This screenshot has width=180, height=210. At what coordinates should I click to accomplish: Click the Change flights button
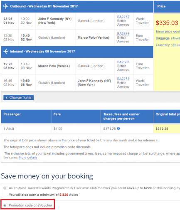pos(18,98)
